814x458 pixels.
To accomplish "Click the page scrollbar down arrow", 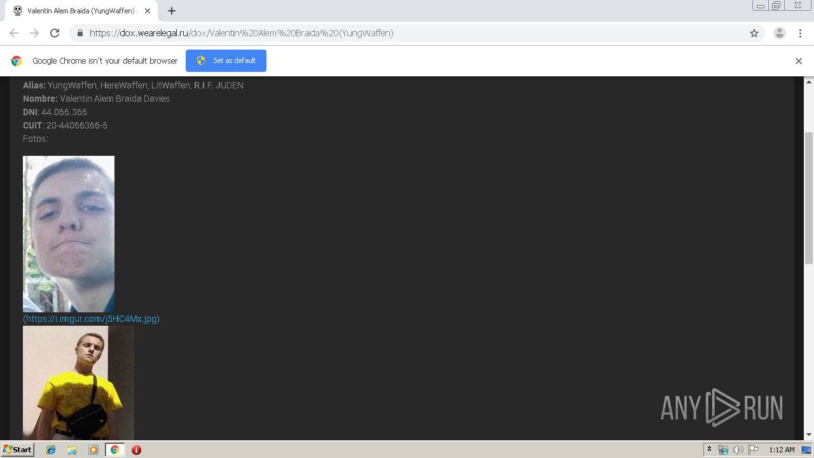I will 809,434.
